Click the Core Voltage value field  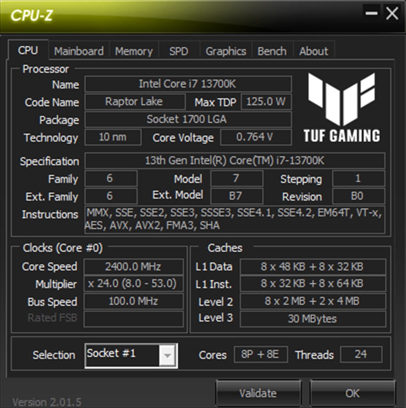click(256, 137)
